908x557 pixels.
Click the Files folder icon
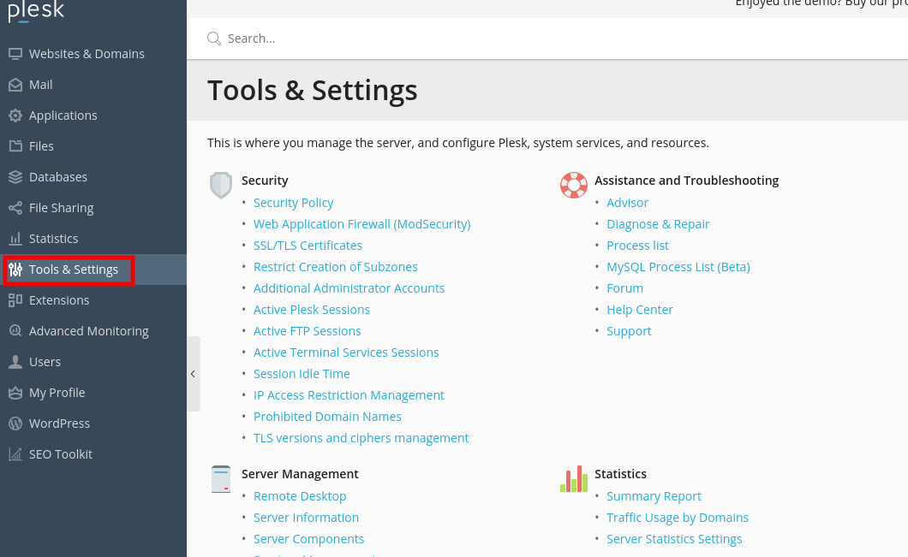15,145
